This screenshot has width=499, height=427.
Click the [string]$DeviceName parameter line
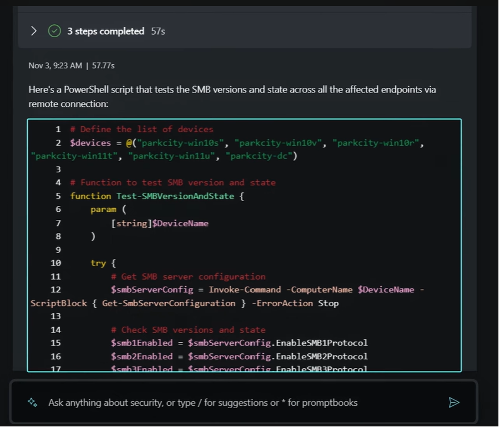(x=159, y=223)
